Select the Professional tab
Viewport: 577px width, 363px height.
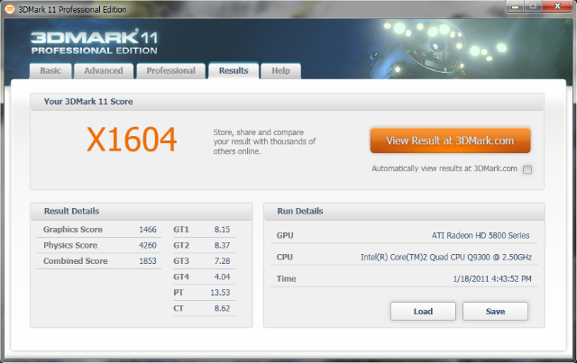pos(170,70)
